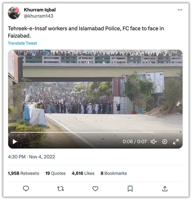Viewport: 192px width, 200px height.
Task: Bookmark this tweet
Action: [130, 189]
